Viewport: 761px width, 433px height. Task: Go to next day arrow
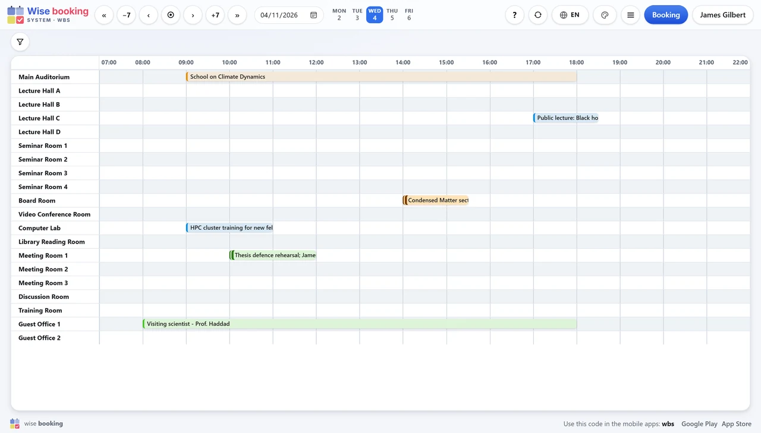point(193,15)
